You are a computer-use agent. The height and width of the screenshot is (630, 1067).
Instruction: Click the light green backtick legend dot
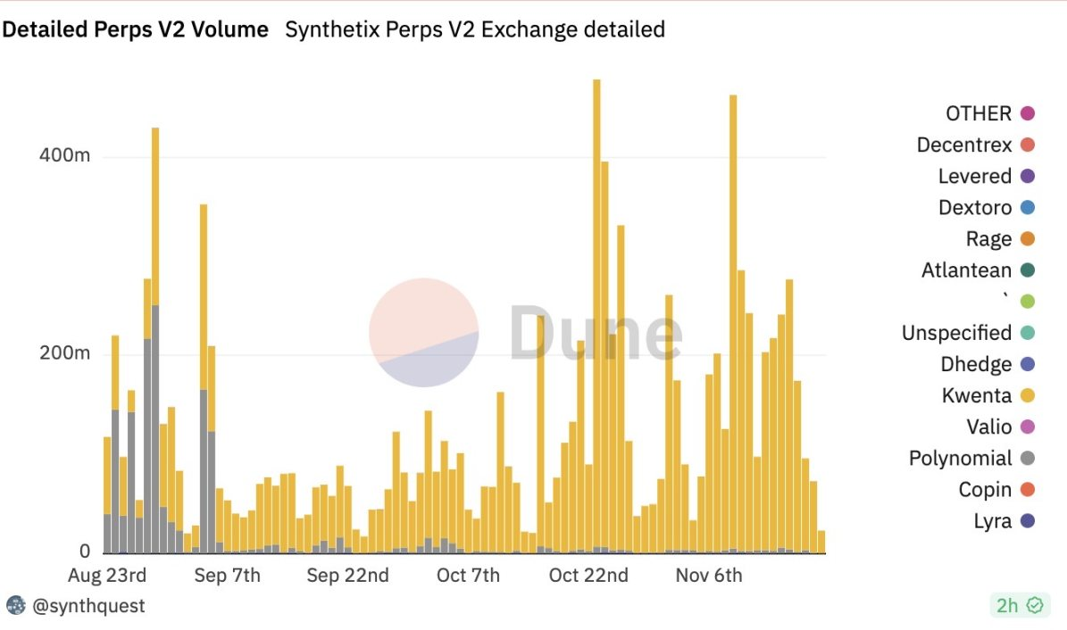(x=1028, y=302)
